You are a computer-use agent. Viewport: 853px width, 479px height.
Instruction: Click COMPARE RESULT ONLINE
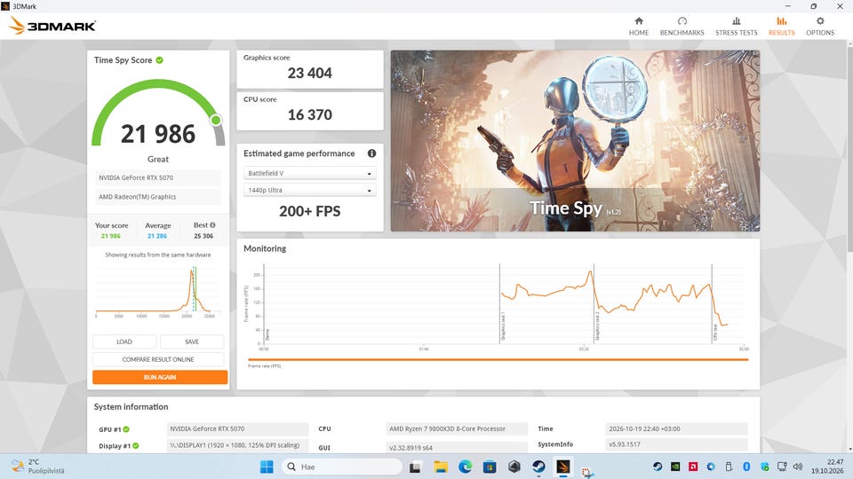pyautogui.click(x=158, y=359)
